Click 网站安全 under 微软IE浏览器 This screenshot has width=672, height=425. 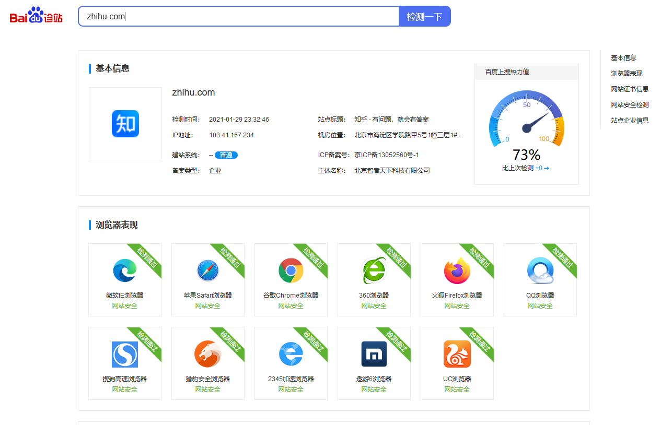[x=124, y=306]
